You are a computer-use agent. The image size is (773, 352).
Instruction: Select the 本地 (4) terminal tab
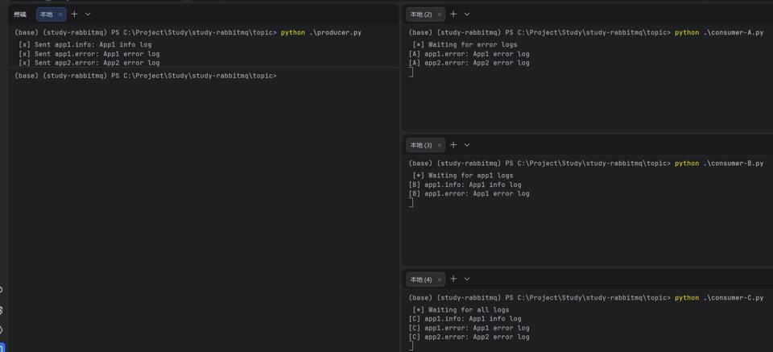pyautogui.click(x=420, y=280)
